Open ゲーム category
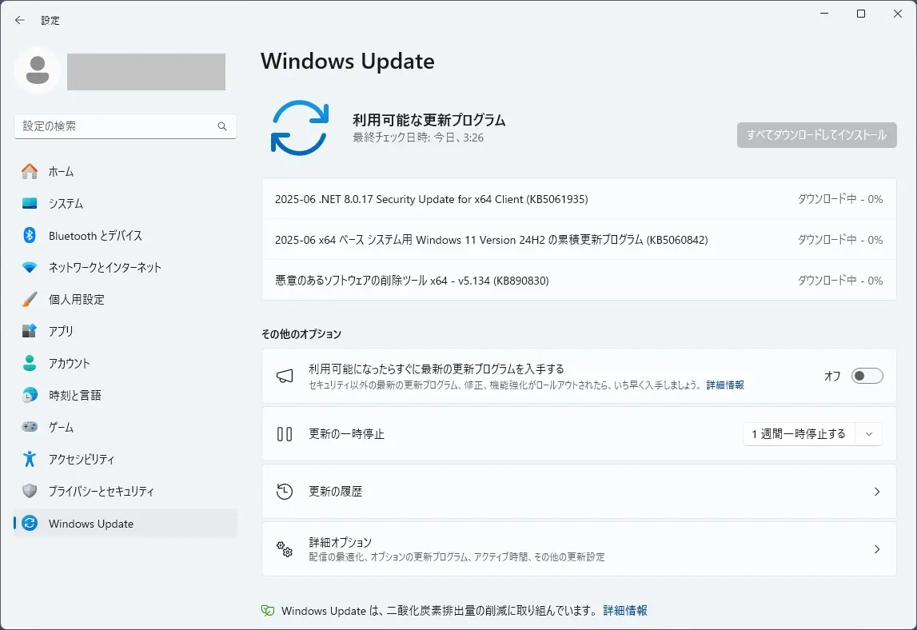The height and width of the screenshot is (630, 917). point(126,427)
